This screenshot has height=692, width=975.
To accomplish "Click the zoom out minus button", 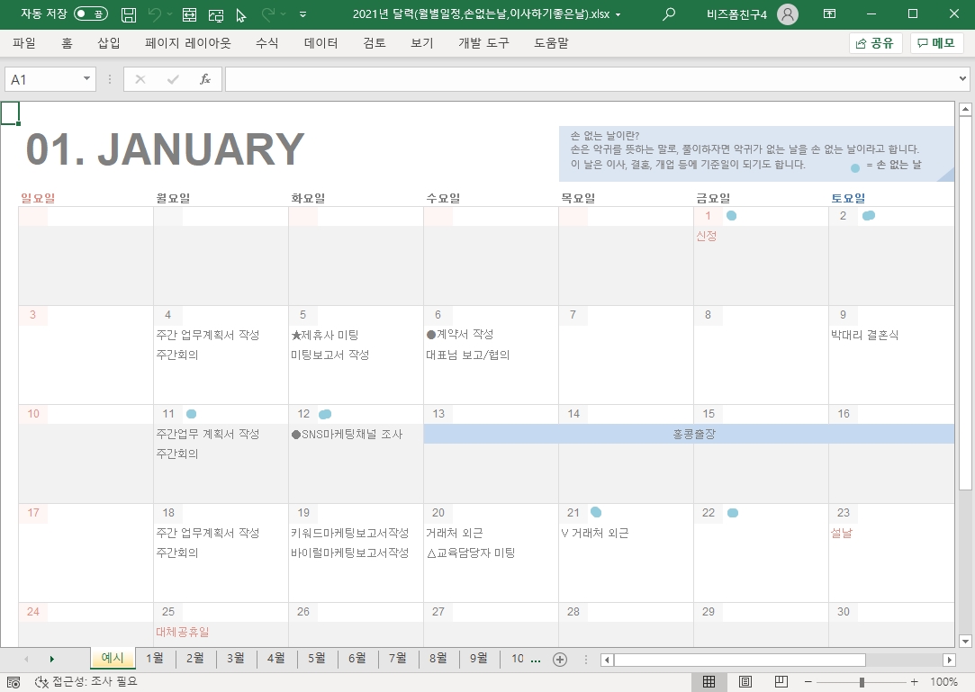I will tap(808, 682).
